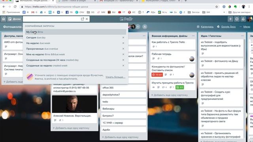The image size is (253, 142).
Task: Open the FB bookmark
Action: point(69,12)
